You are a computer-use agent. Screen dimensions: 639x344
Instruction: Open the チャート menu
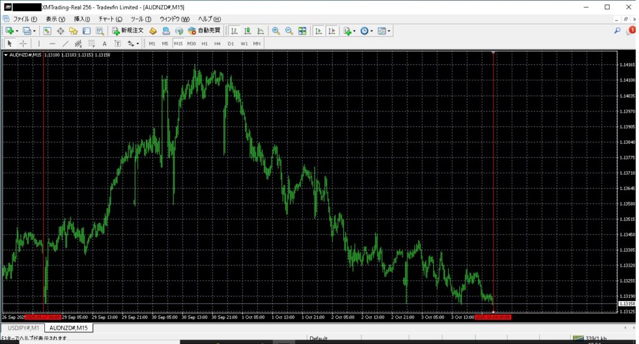point(110,19)
